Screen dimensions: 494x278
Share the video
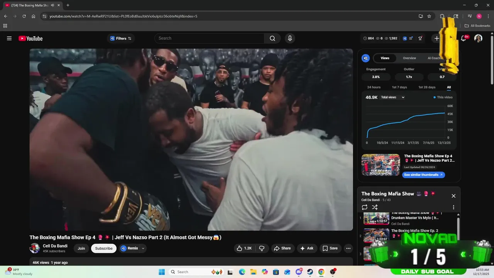pos(283,248)
